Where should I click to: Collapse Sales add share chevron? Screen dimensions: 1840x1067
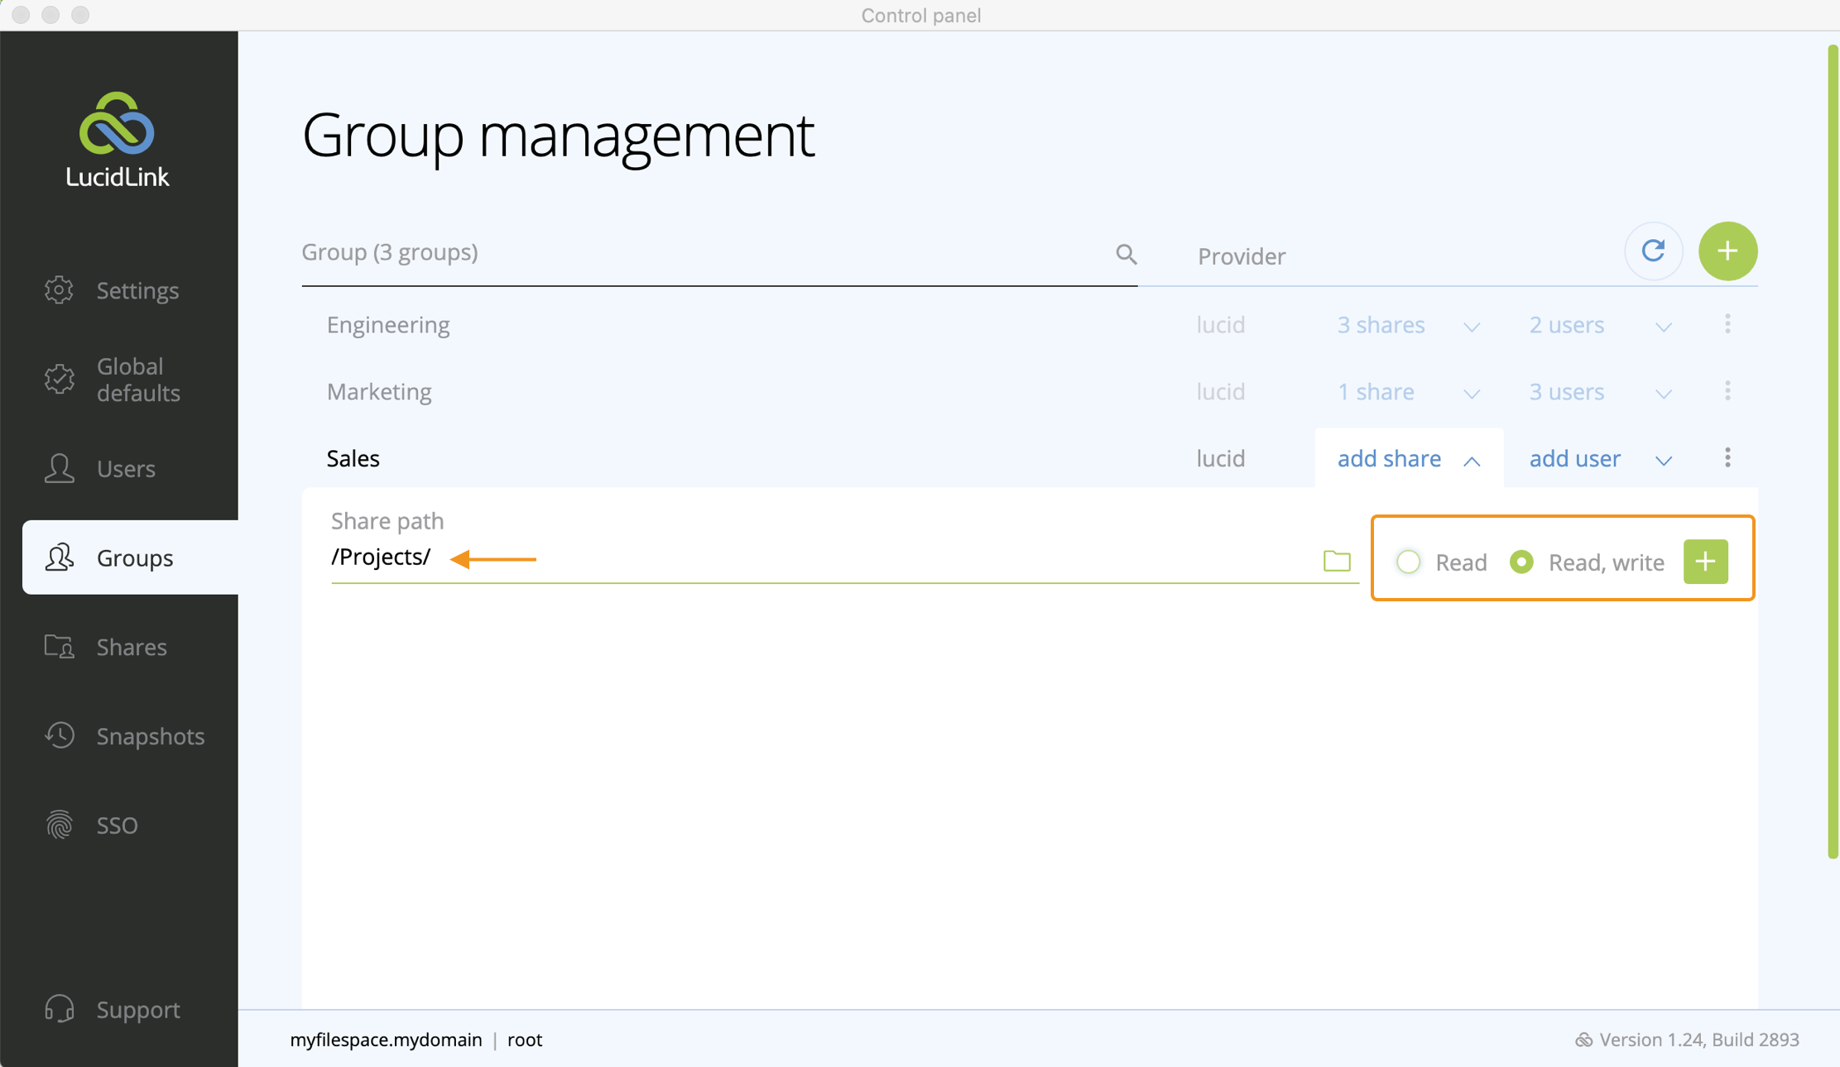[x=1472, y=461]
